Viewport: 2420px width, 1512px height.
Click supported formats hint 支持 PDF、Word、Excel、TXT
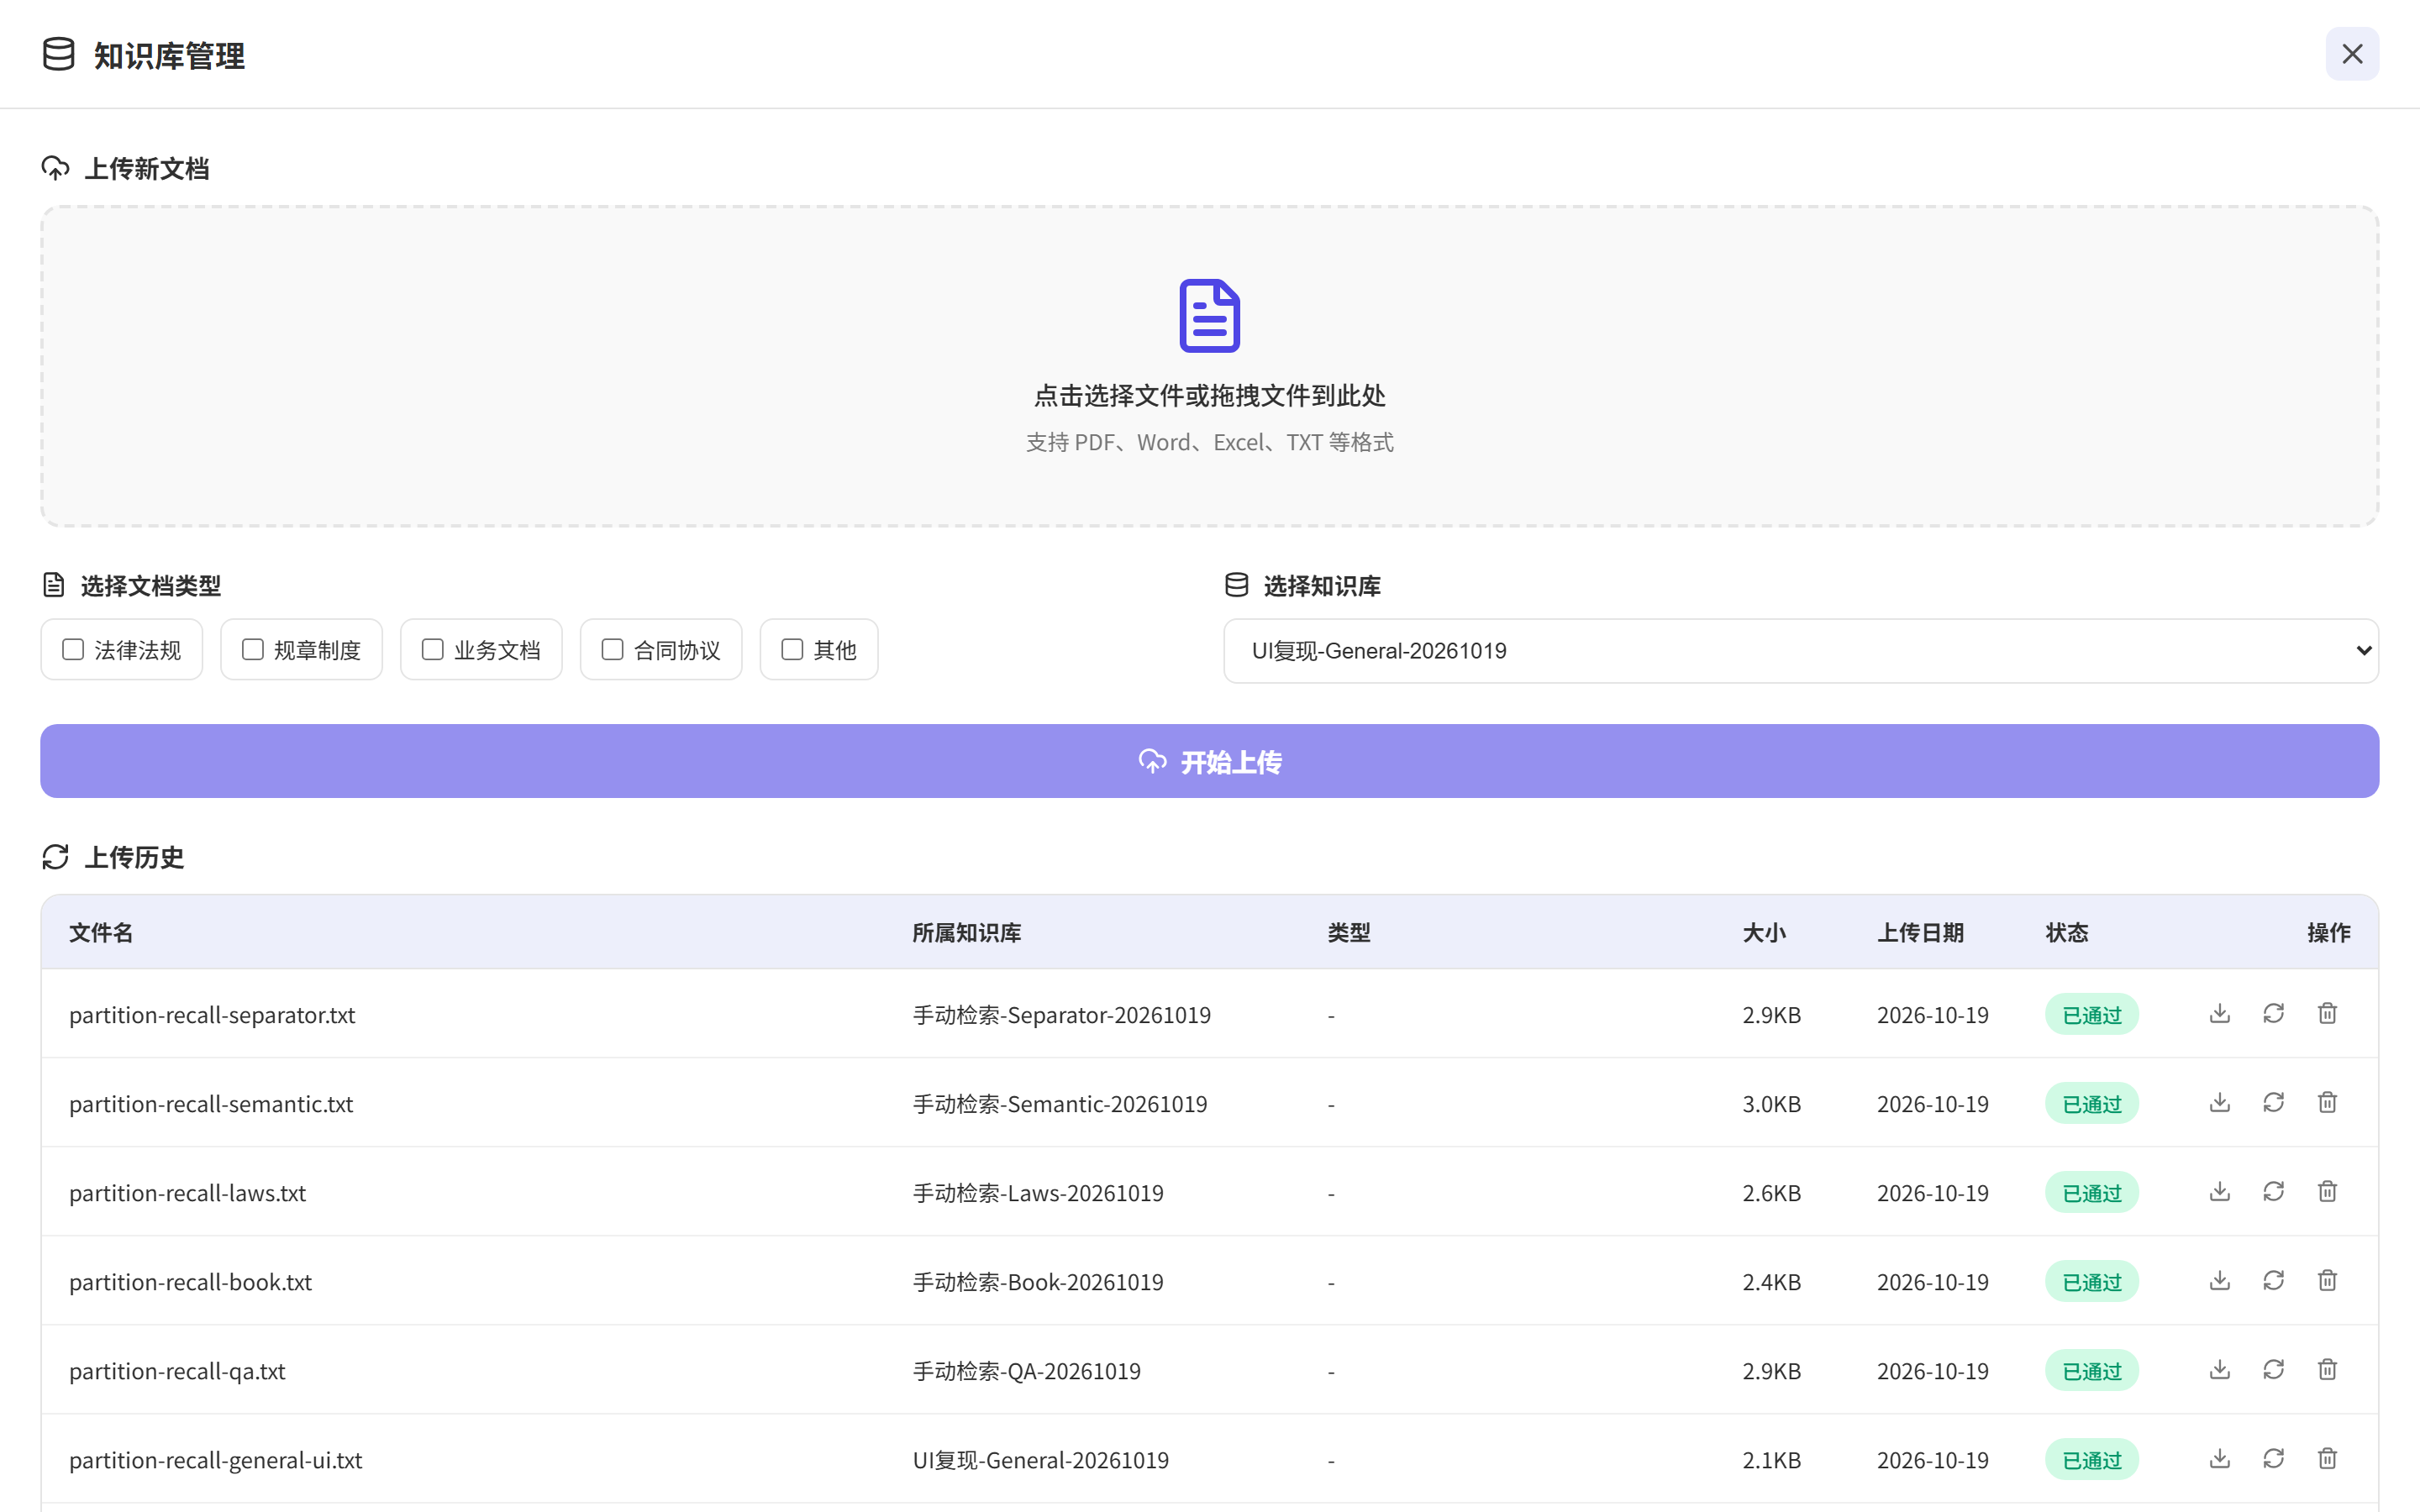1210,442
